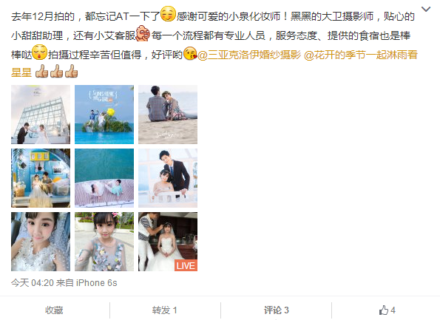Click 收藏 to favorite the post

tap(54, 310)
